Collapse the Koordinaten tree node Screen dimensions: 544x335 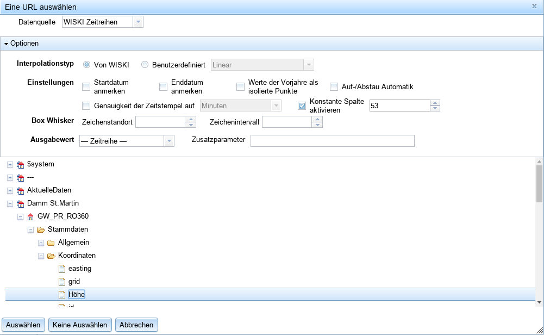tap(41, 256)
